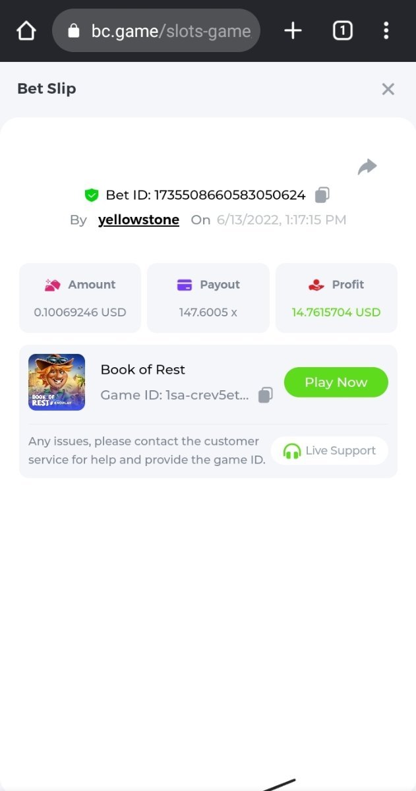Share the bet slip via arrow icon
Image resolution: width=416 pixels, height=791 pixels.
click(x=367, y=167)
